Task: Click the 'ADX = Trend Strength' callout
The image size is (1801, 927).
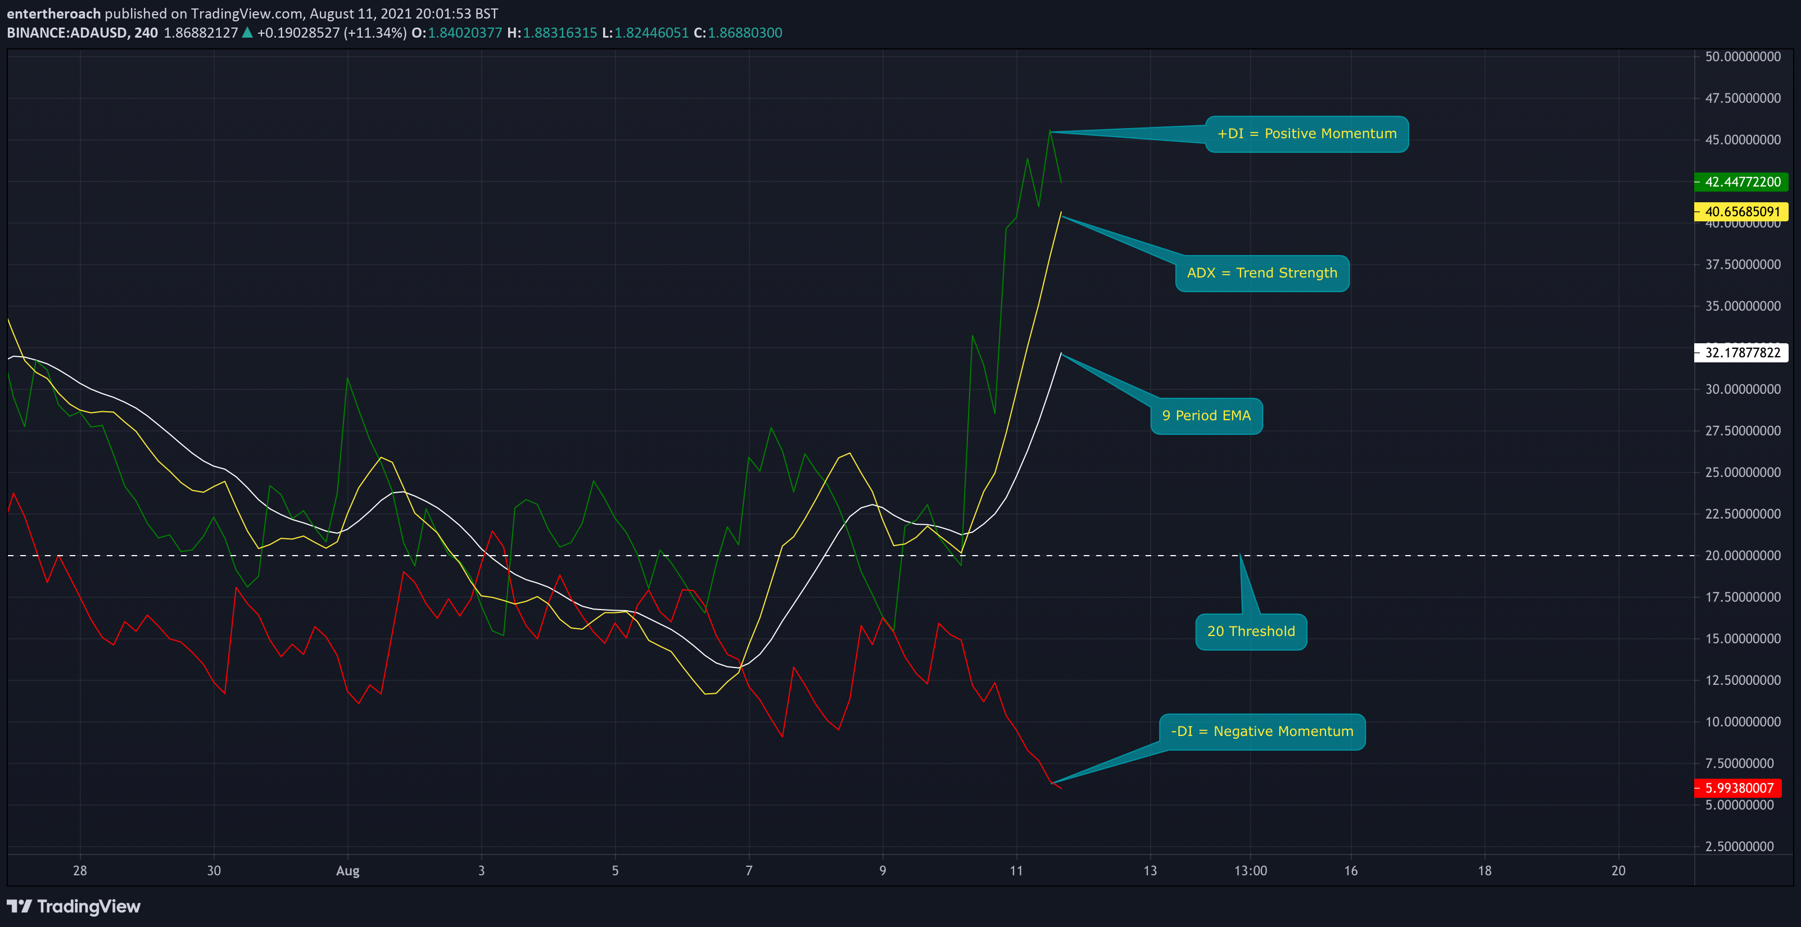Action: point(1262,273)
